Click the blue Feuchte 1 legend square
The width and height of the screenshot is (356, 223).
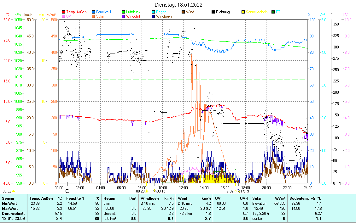click(x=94, y=12)
